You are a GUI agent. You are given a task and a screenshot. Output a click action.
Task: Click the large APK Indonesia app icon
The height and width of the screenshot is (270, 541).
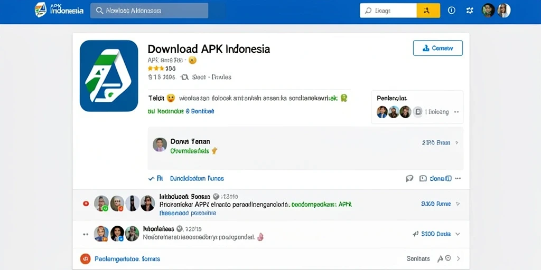click(109, 76)
